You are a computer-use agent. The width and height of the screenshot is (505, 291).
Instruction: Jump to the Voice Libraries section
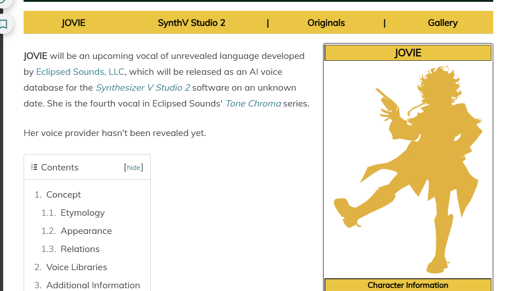(x=77, y=267)
